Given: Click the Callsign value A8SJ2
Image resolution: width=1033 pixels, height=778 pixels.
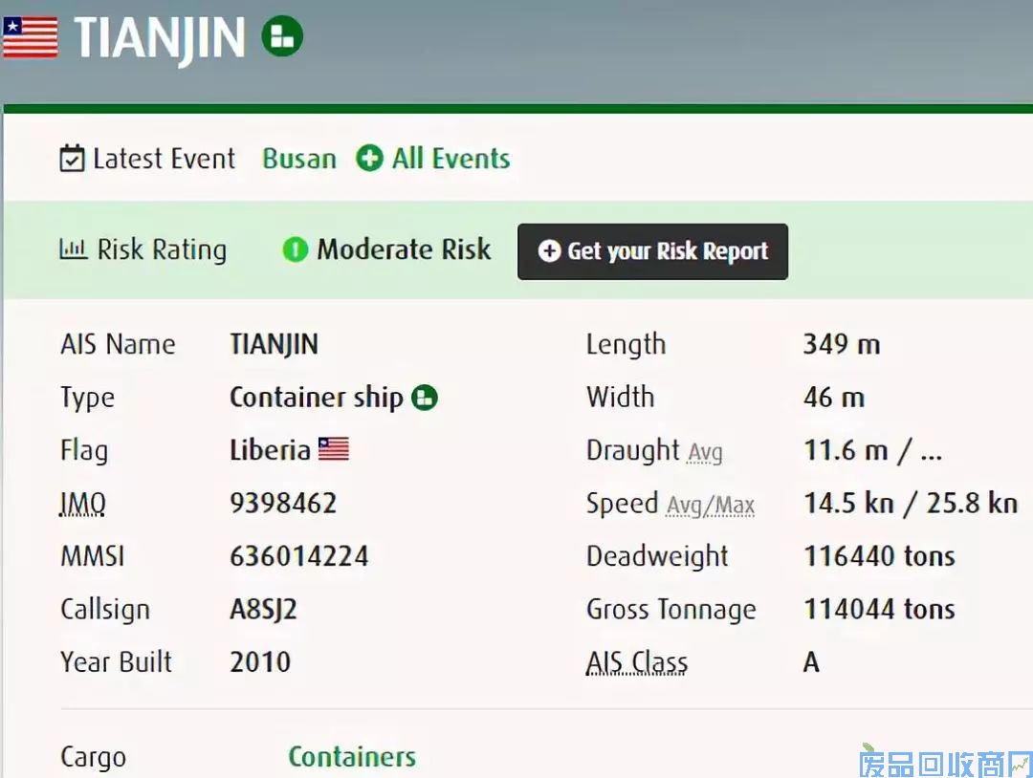Looking at the screenshot, I should point(263,610).
